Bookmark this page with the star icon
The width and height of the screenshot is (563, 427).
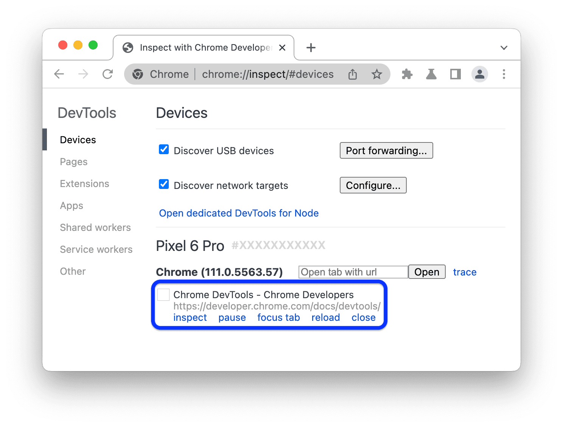(x=377, y=74)
